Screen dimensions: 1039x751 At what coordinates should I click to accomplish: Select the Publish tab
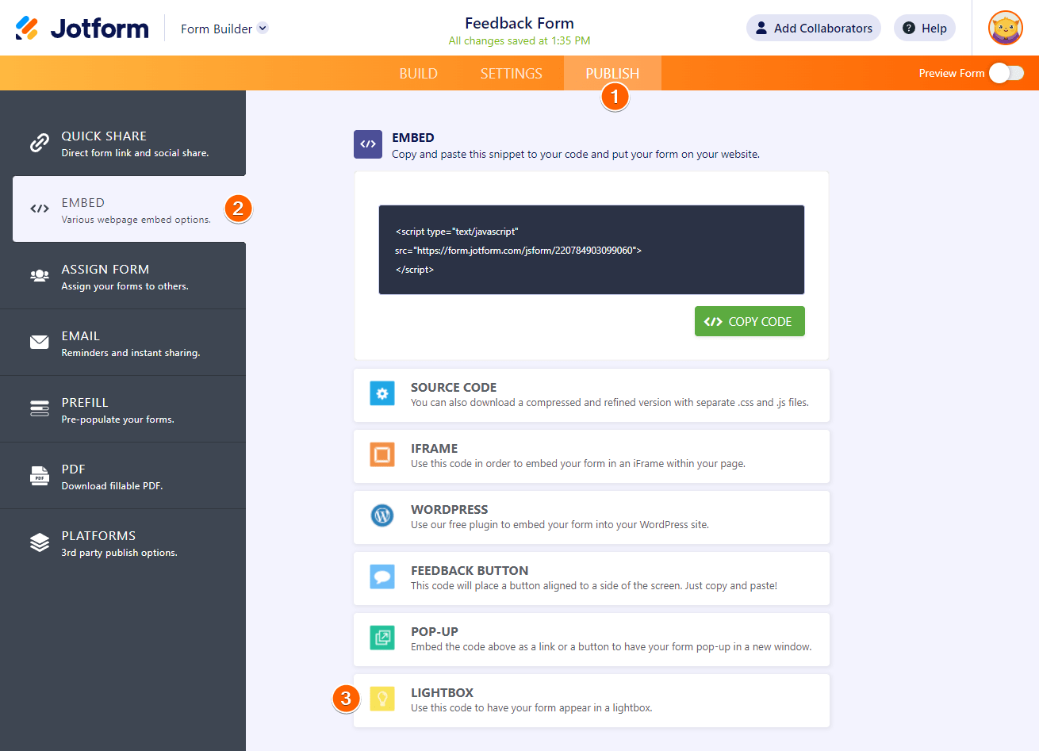click(x=612, y=73)
